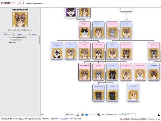The image size is (161, 121).
Task: Open the FamilyScript export link
Action: coord(64,119)
